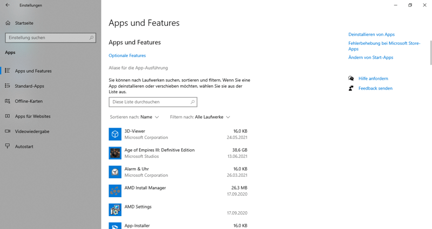The width and height of the screenshot is (432, 229).
Task: Open Fehlerbehebung bei Microsoft Store-Apps link
Action: [x=384, y=46]
